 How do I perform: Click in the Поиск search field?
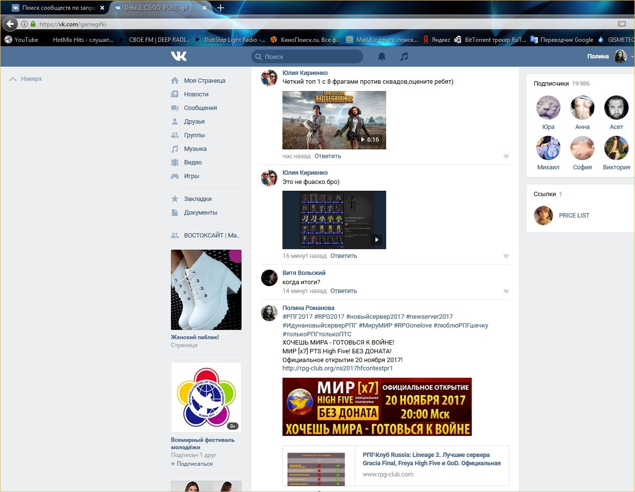point(307,57)
